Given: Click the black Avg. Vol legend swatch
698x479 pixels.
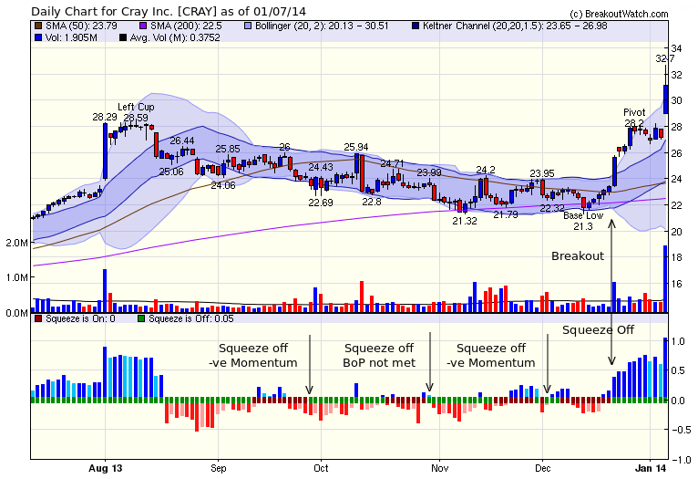Looking at the screenshot, I should pyautogui.click(x=122, y=38).
